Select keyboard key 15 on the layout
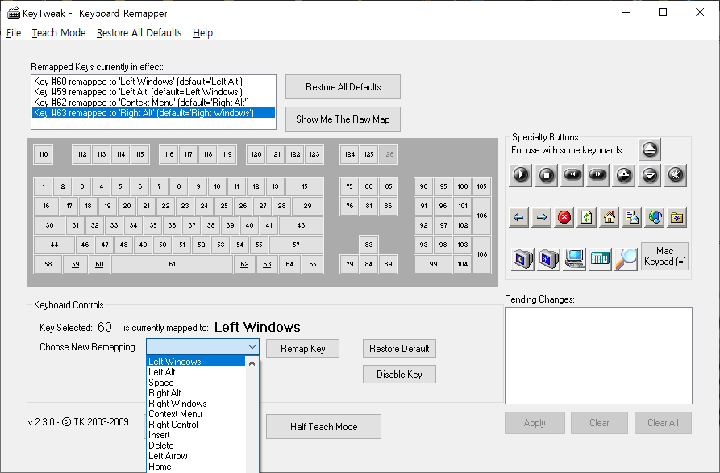Image resolution: width=720 pixels, height=473 pixels. point(304,186)
